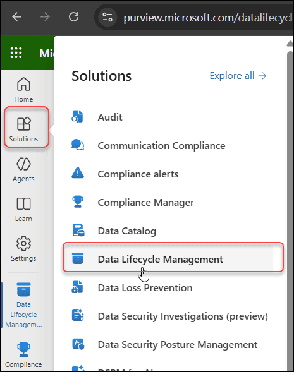Viewport: 294px width, 372px height.
Task: Click the scrollbar up arrow in Solutions panel
Action: click(290, 44)
